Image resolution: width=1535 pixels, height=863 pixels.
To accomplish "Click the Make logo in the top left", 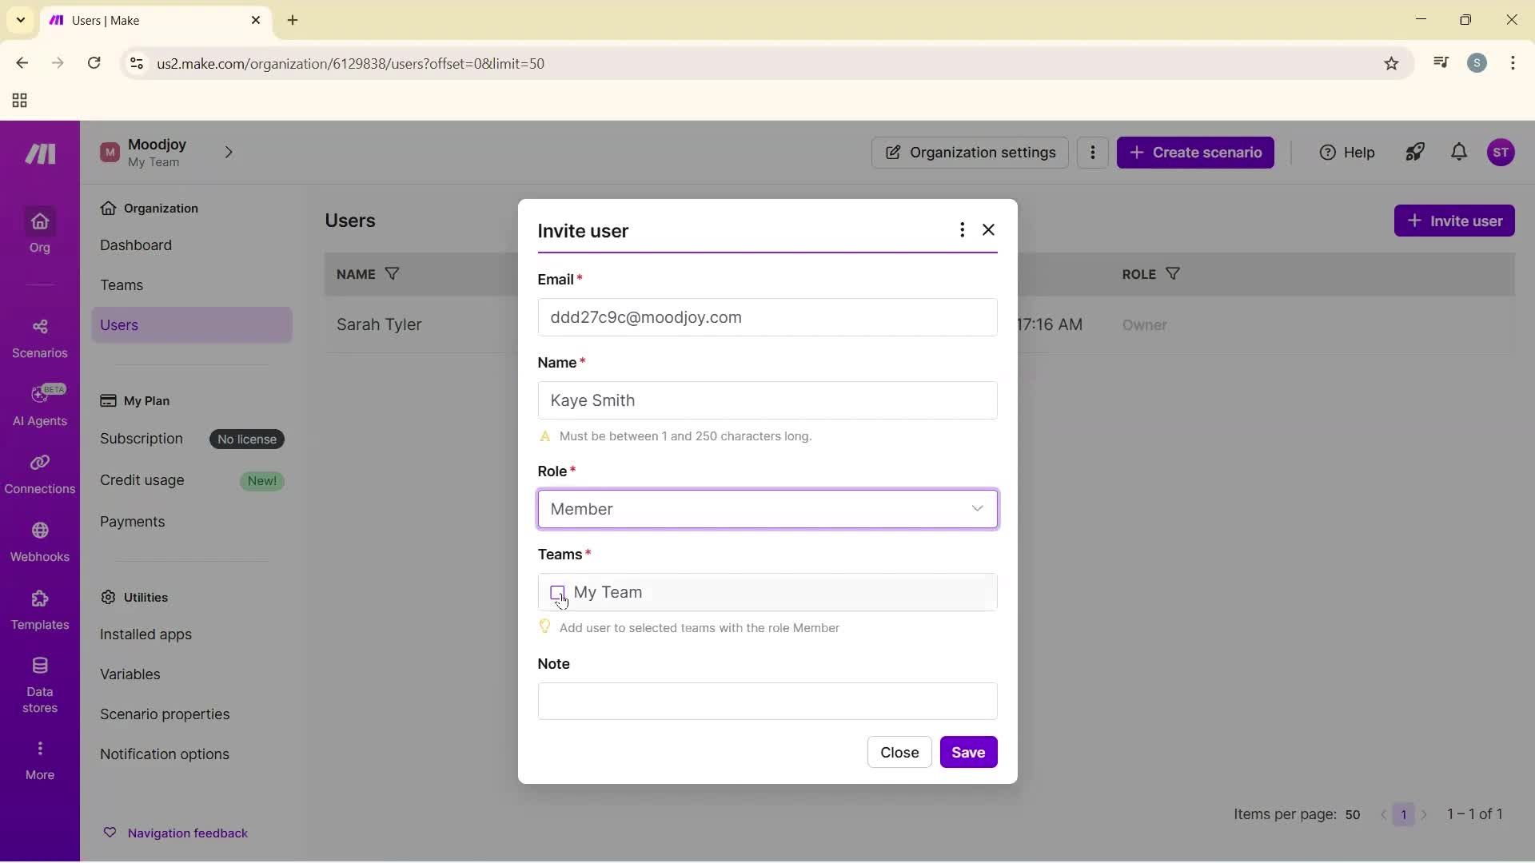I will pos(39,153).
